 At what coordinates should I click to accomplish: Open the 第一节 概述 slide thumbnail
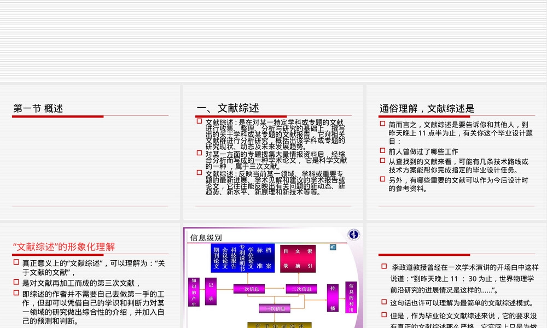pos(90,152)
